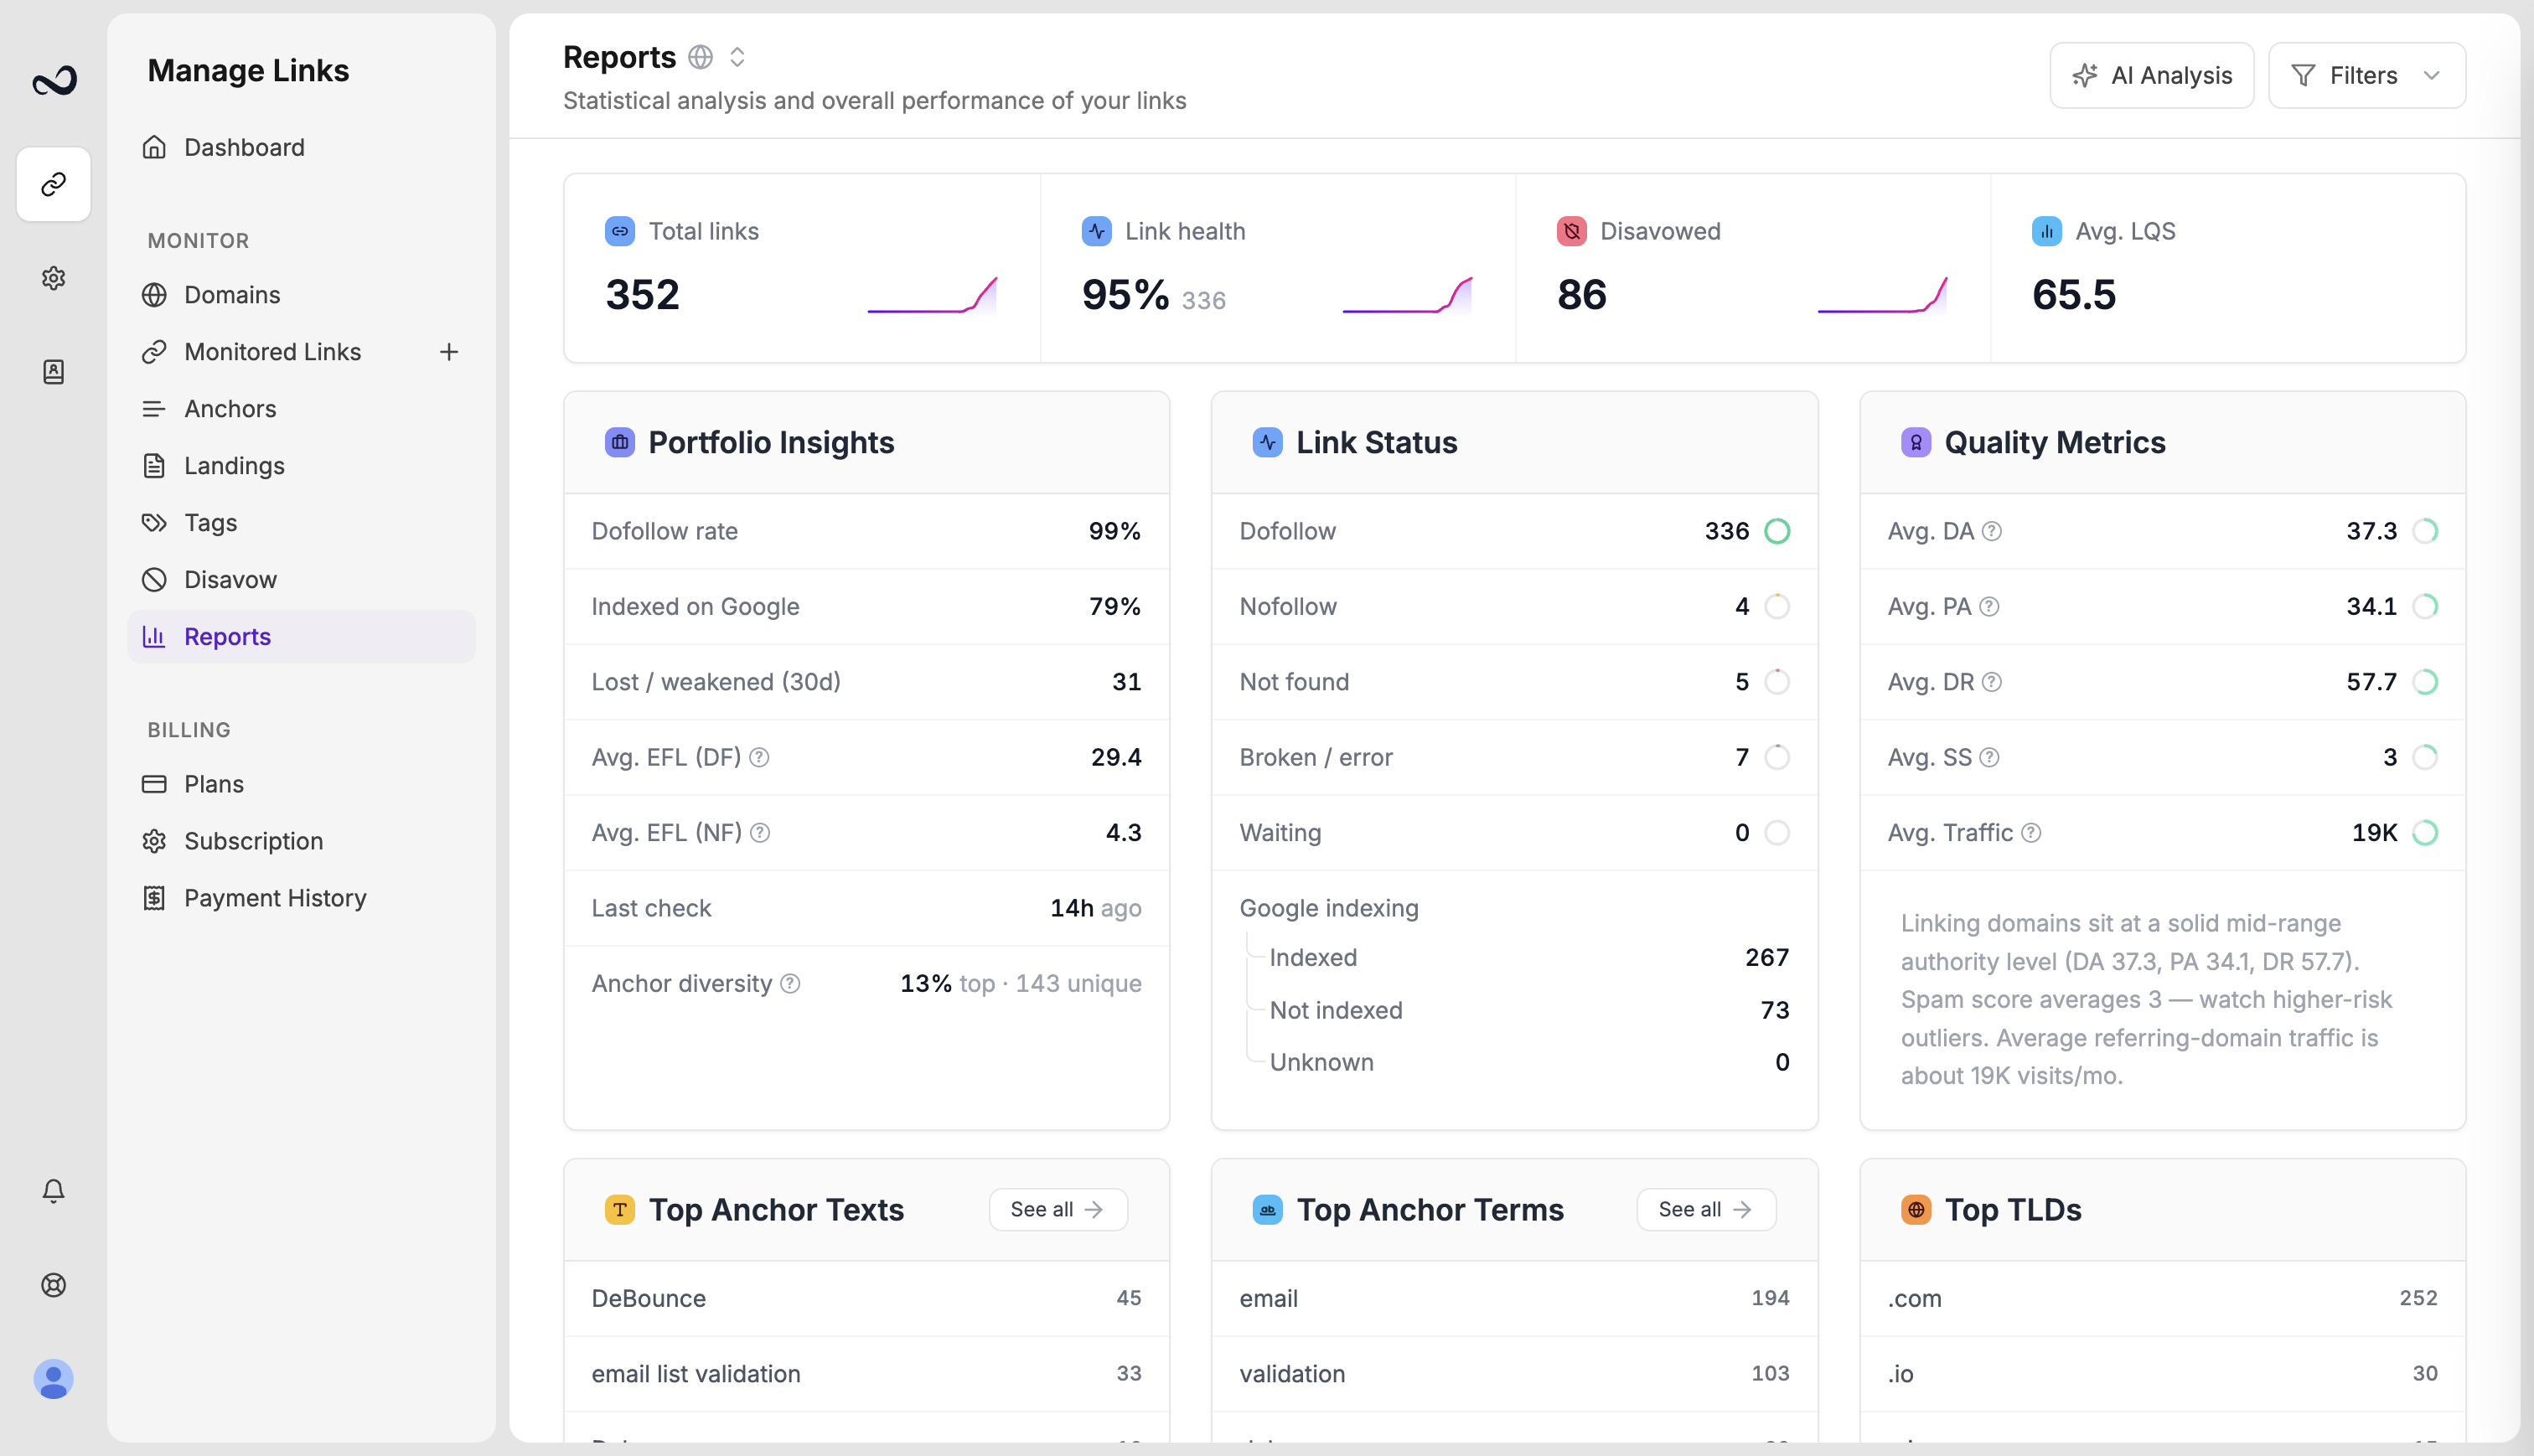The height and width of the screenshot is (1456, 2534).
Task: Click the globe icon beside Reports title
Action: pos(701,57)
